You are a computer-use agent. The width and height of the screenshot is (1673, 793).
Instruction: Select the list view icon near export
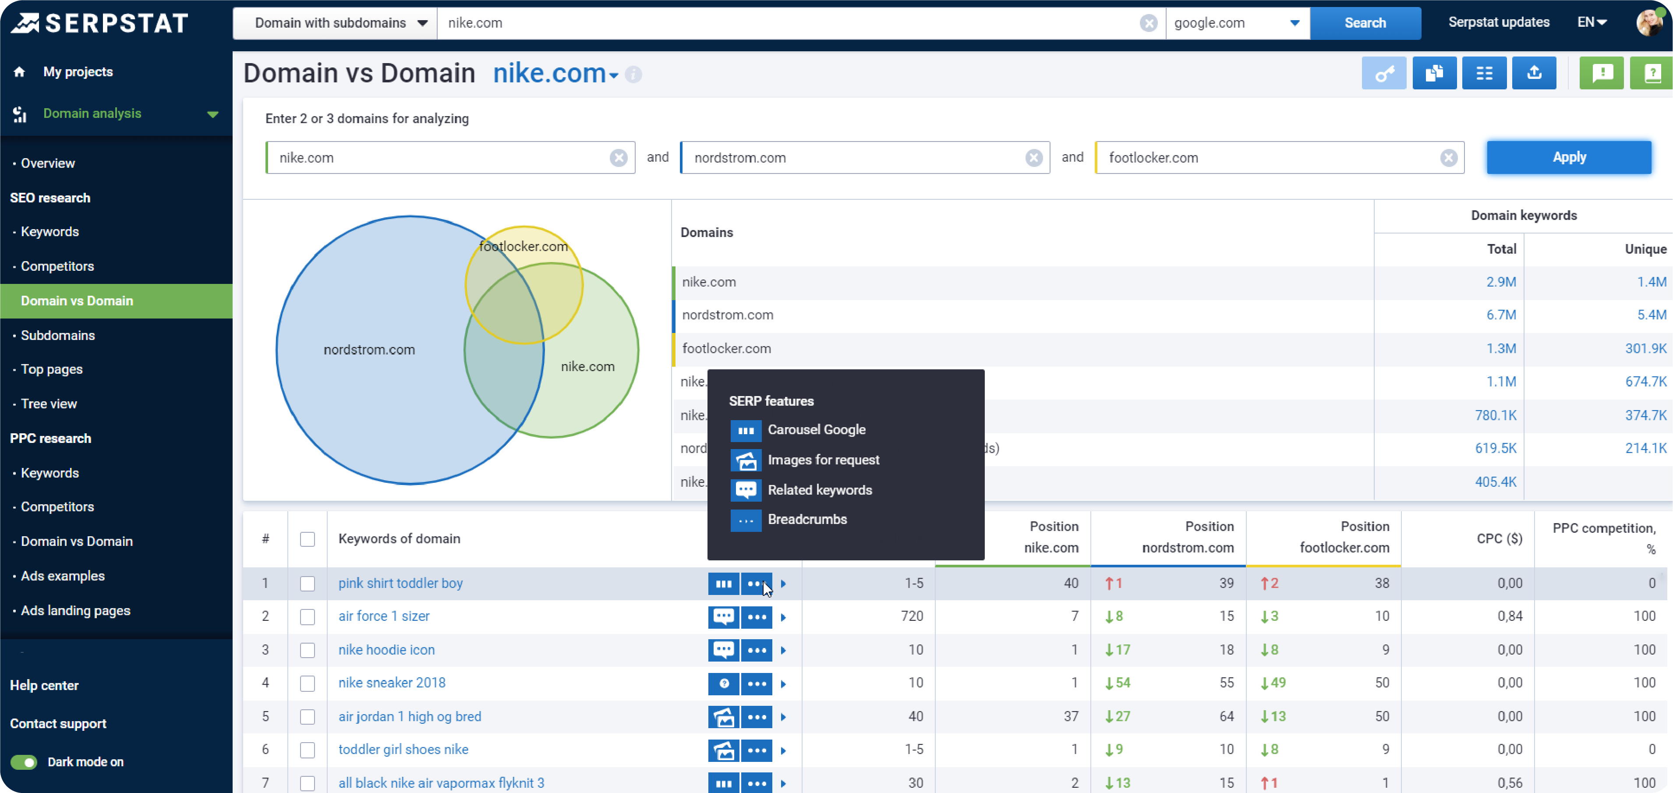pos(1485,73)
